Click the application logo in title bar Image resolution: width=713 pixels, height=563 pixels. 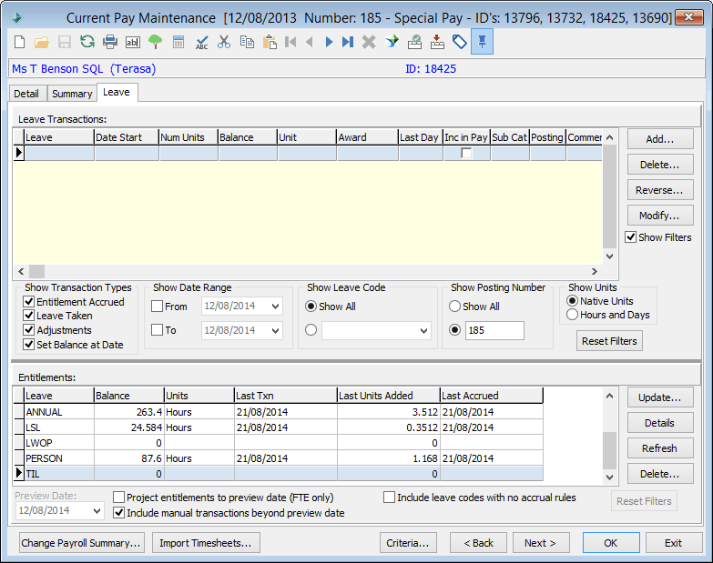[x=16, y=17]
